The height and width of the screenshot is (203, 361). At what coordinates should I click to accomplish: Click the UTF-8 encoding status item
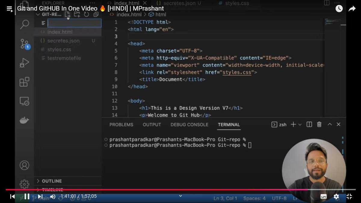[279, 198]
